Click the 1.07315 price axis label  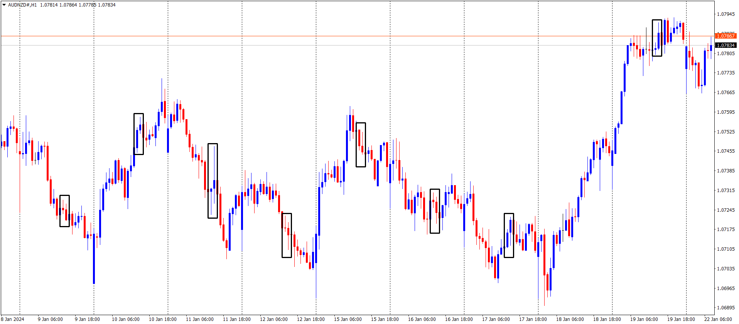pos(726,191)
